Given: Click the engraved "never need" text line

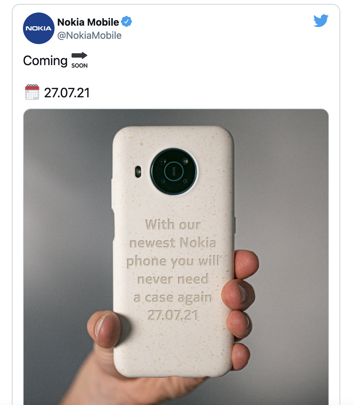Looking at the screenshot, I should (x=173, y=279).
